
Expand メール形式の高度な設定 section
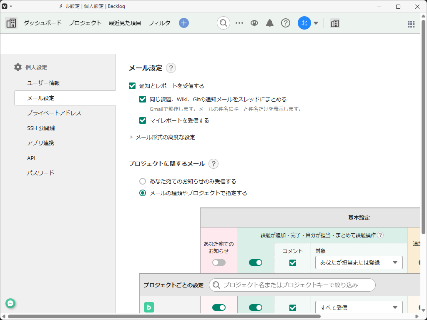[163, 137]
